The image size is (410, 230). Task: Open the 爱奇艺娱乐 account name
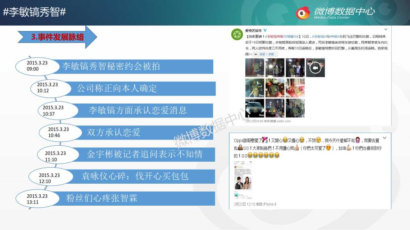coord(253,31)
